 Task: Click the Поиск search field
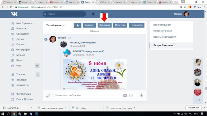64,14
